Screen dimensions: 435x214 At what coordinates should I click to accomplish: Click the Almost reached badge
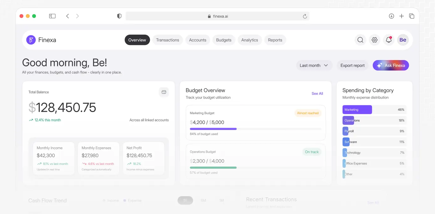[308, 113]
